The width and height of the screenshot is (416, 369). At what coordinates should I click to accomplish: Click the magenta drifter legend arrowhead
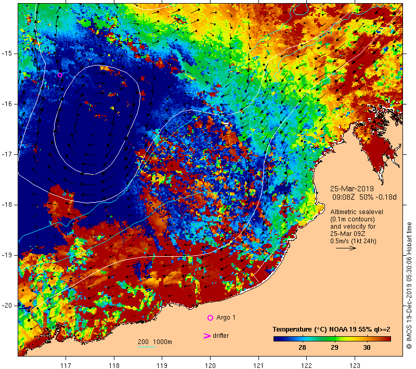point(207,336)
